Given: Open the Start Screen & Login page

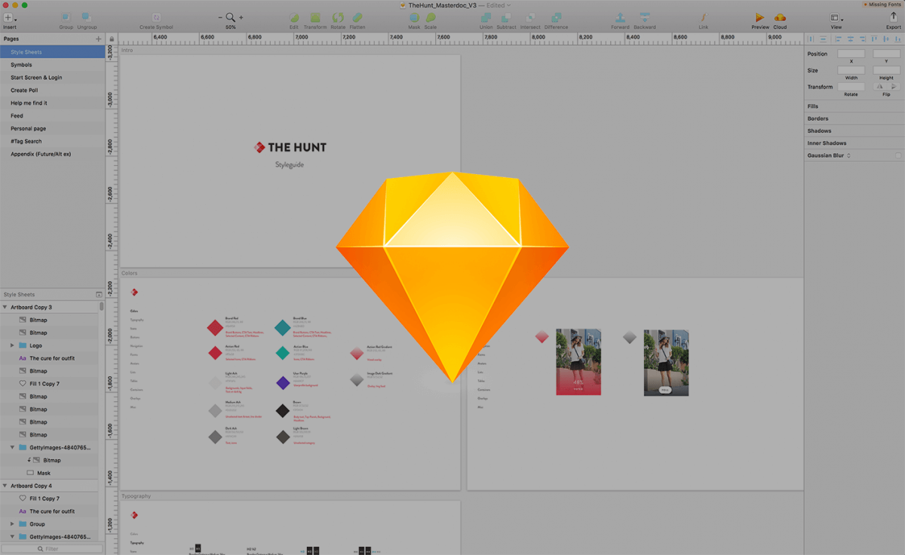Looking at the screenshot, I should (x=52, y=78).
